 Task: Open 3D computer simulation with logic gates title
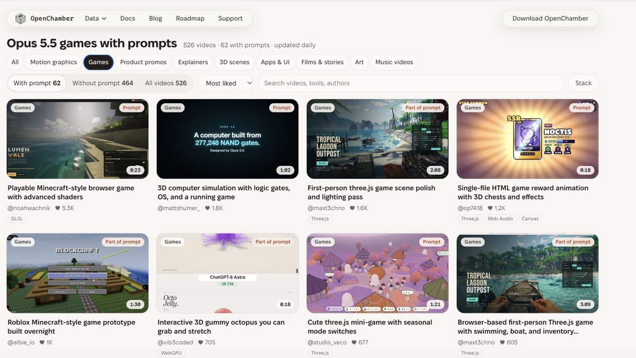point(224,193)
